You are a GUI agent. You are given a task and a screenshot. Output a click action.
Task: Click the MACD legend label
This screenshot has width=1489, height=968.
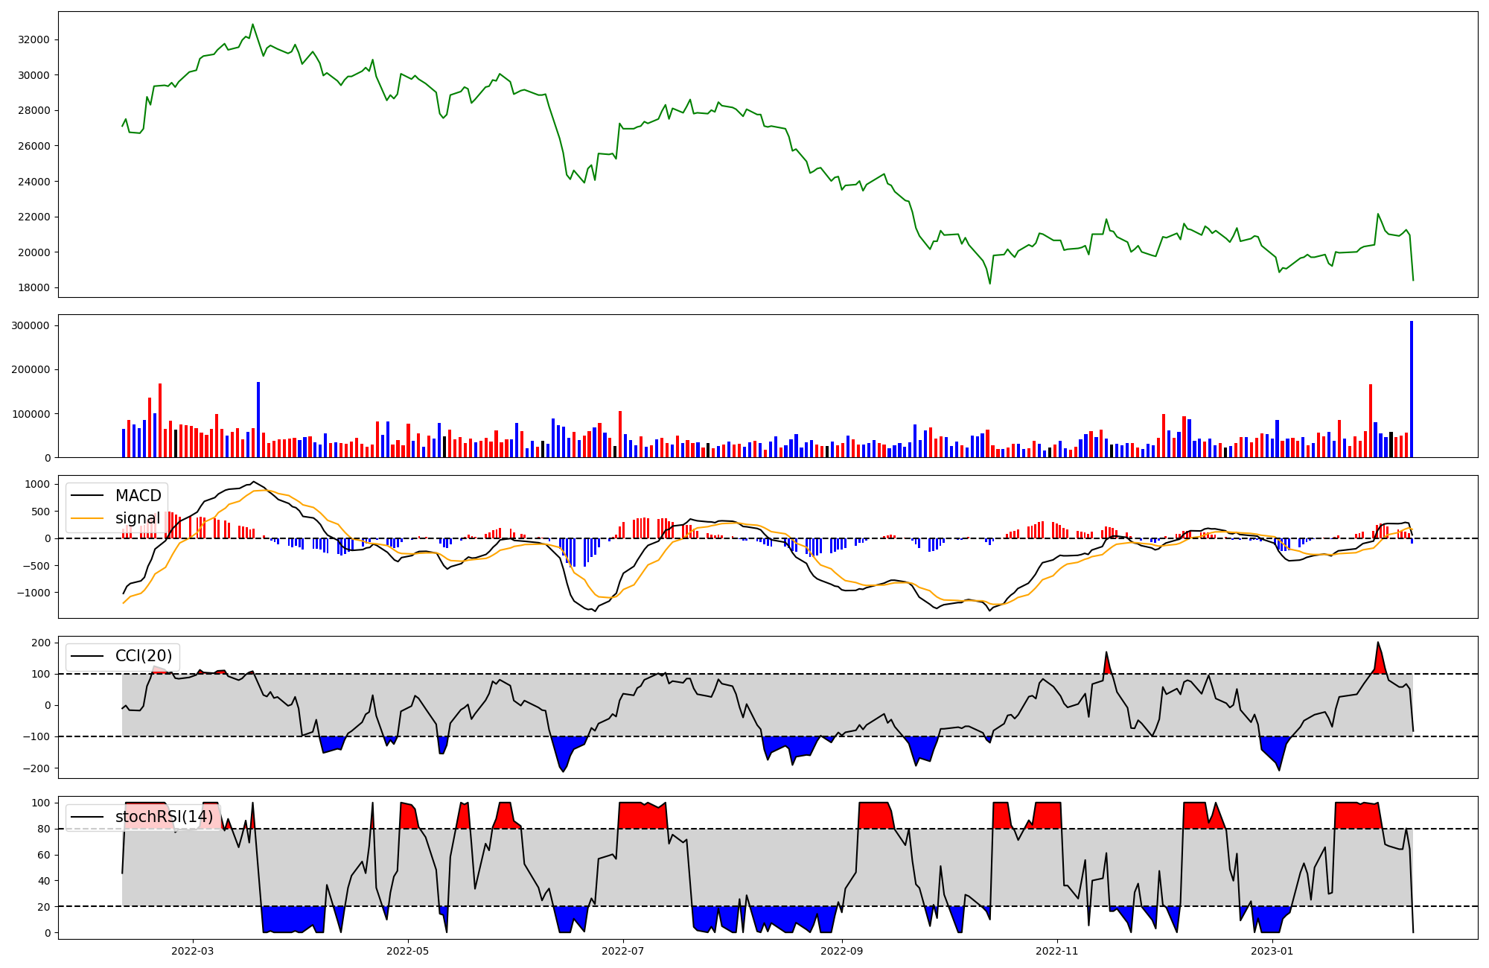coord(138,496)
